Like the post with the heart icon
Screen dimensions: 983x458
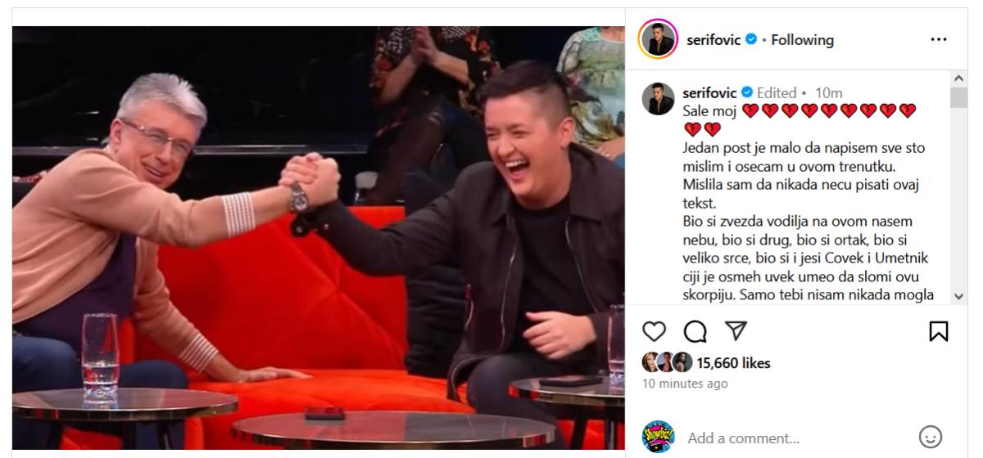654,331
